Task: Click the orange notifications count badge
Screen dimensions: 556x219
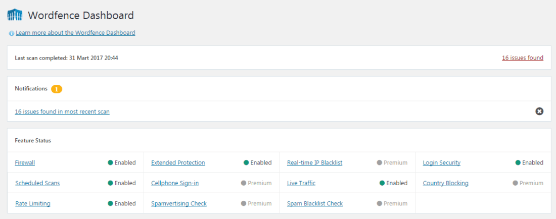Action: coord(57,89)
